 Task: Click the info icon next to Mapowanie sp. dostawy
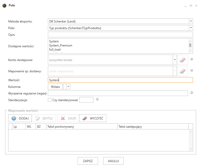[192, 70]
